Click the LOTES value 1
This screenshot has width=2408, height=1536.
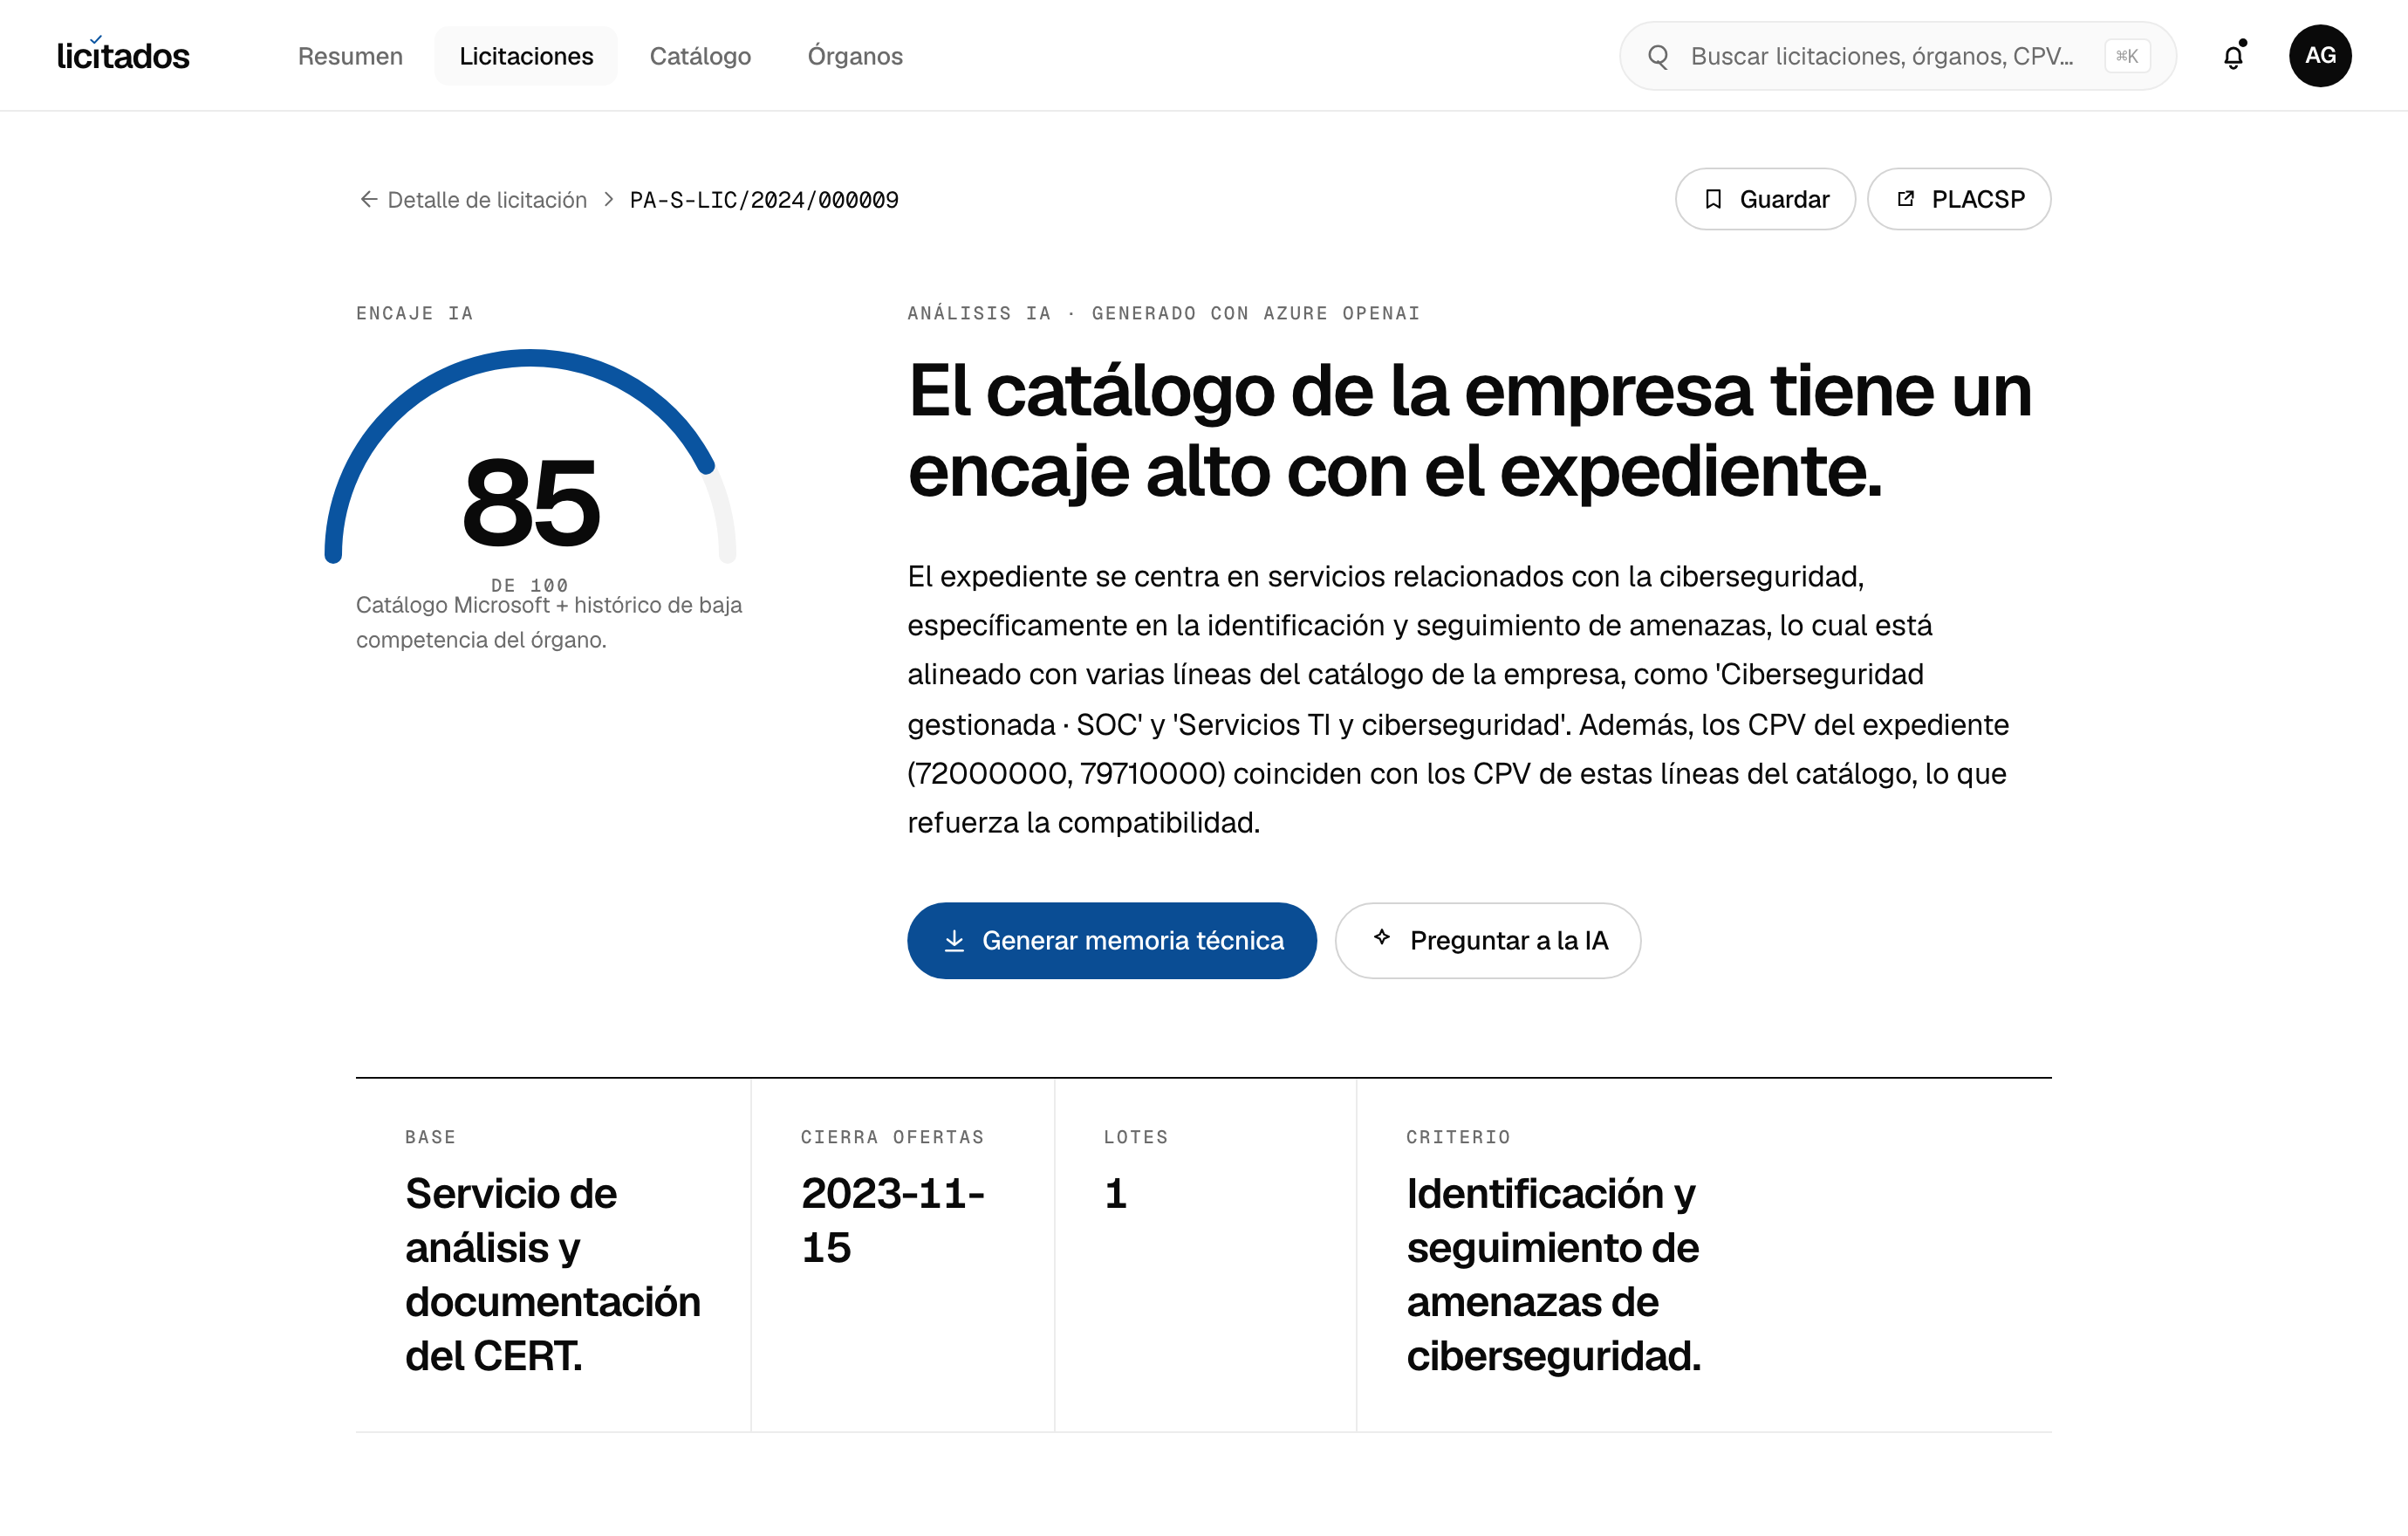[x=1116, y=1193]
